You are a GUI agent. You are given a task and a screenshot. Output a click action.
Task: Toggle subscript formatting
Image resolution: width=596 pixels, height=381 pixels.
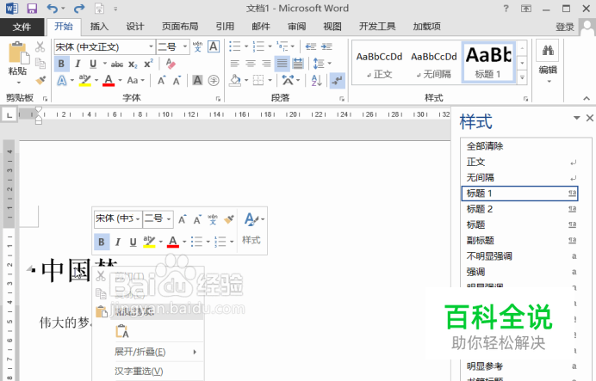[x=133, y=65]
